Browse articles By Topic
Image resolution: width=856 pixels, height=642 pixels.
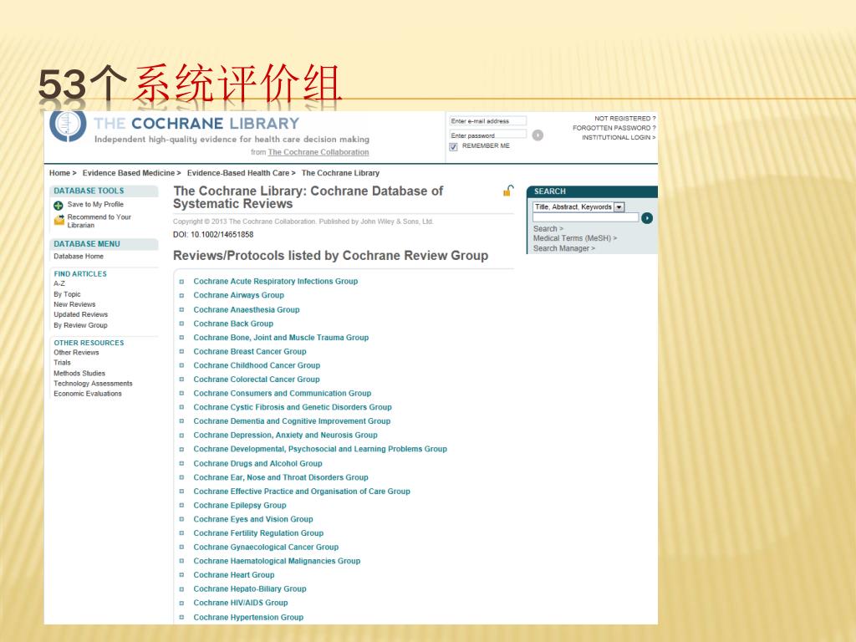(x=67, y=294)
